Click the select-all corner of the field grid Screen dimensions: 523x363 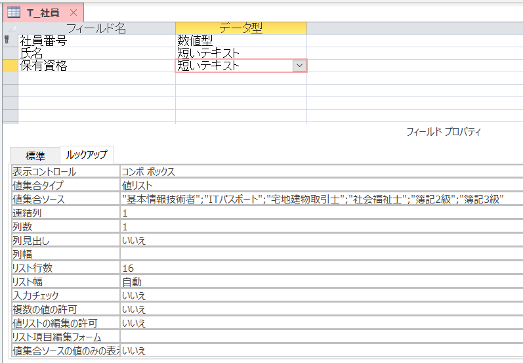(10, 28)
